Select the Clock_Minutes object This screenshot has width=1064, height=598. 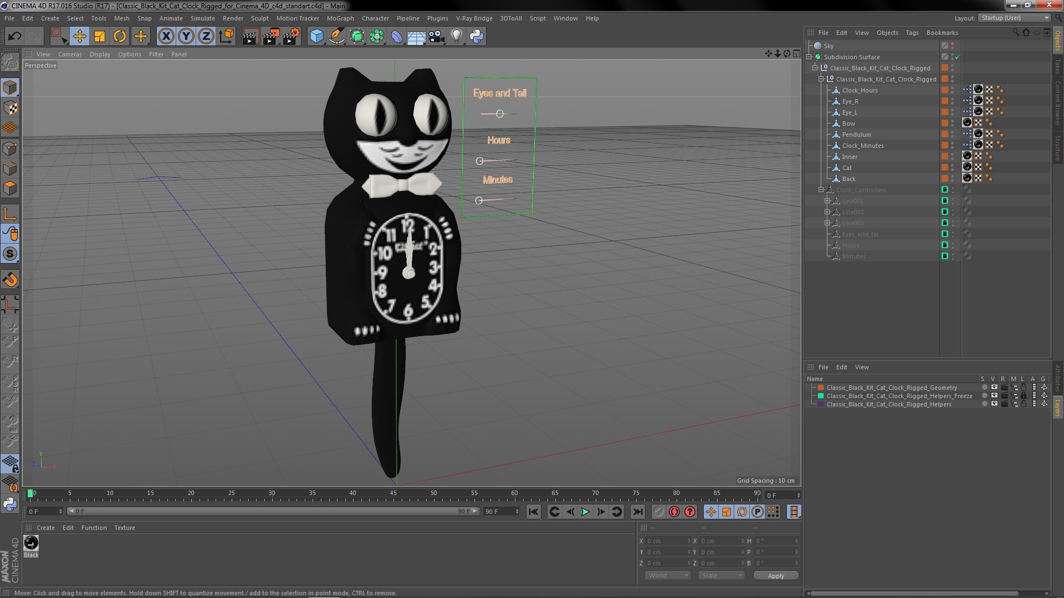click(x=863, y=146)
